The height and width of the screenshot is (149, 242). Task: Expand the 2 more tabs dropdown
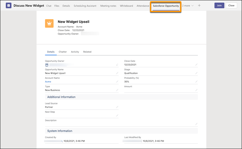[x=188, y=6]
